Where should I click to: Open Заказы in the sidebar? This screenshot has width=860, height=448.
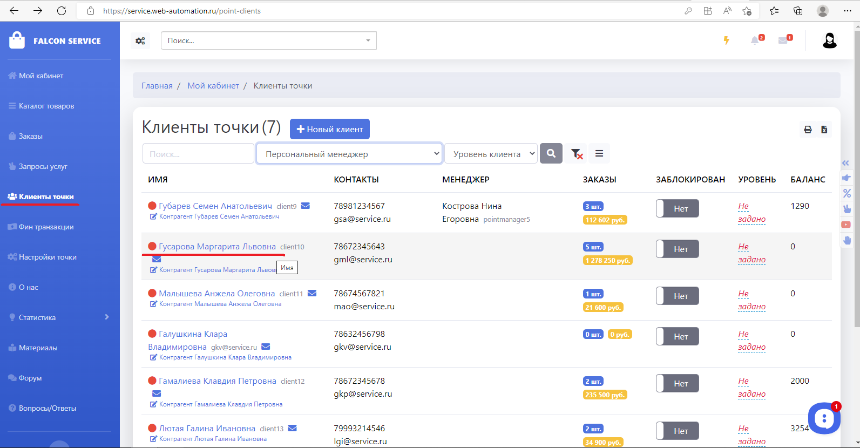[31, 136]
